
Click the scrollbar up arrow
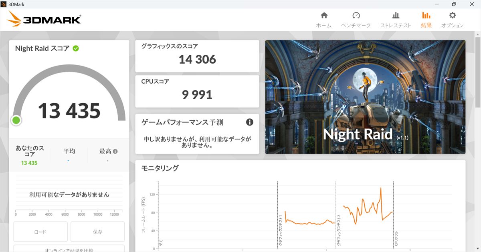coord(477,34)
